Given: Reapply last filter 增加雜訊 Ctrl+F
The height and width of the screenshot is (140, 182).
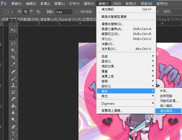Looking at the screenshot, I should tap(126, 9).
